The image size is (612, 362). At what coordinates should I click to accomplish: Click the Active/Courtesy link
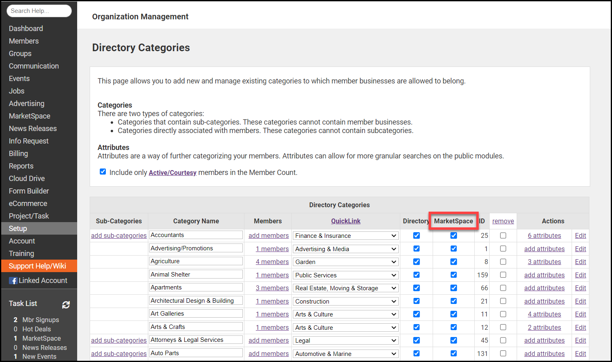[172, 173]
